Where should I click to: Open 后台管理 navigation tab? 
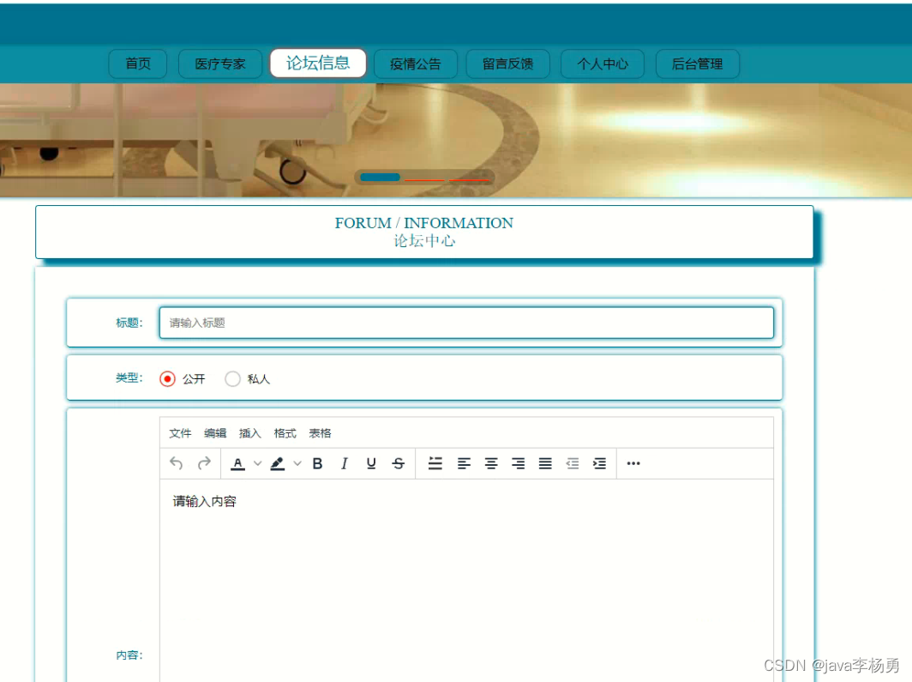tap(698, 63)
